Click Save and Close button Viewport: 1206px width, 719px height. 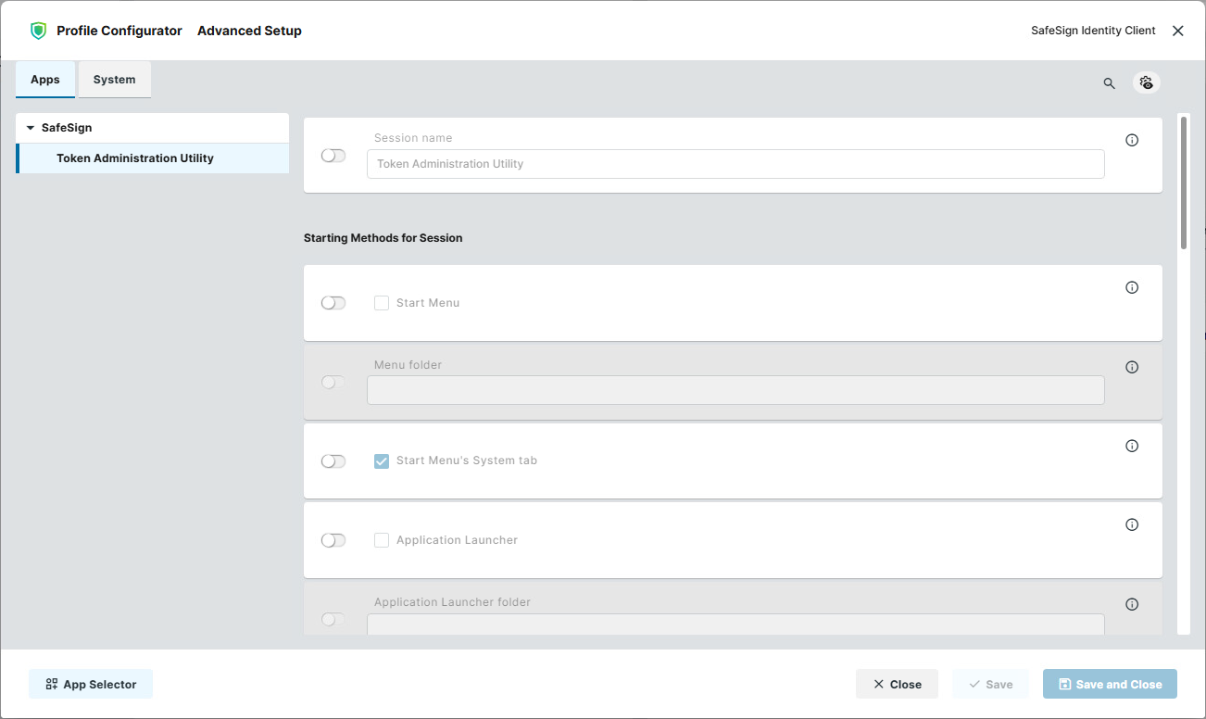[x=1110, y=684]
